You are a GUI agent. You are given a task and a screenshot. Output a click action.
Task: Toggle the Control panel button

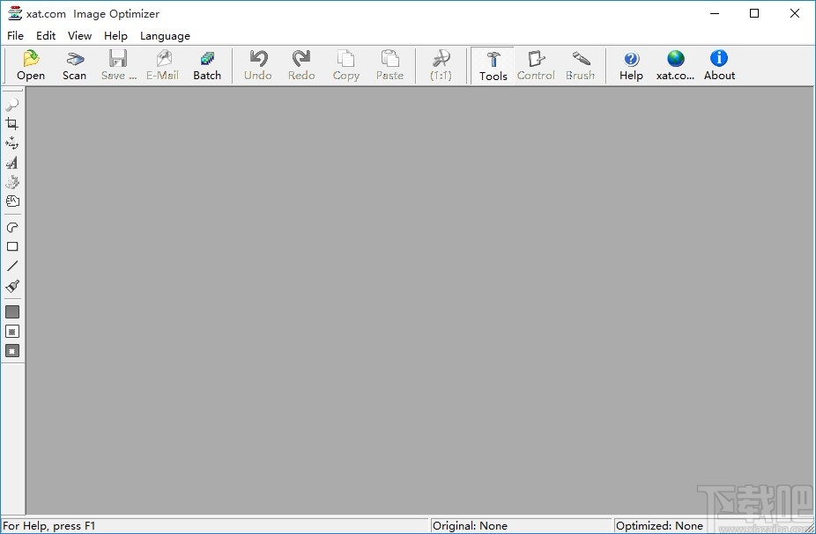pos(536,66)
